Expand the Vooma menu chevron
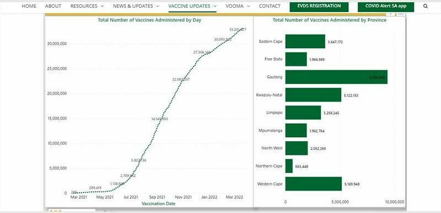The image size is (441, 213). pos(248,6)
